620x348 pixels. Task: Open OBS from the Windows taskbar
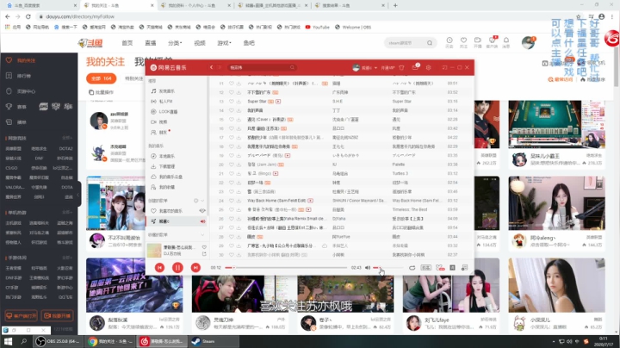tap(58, 341)
